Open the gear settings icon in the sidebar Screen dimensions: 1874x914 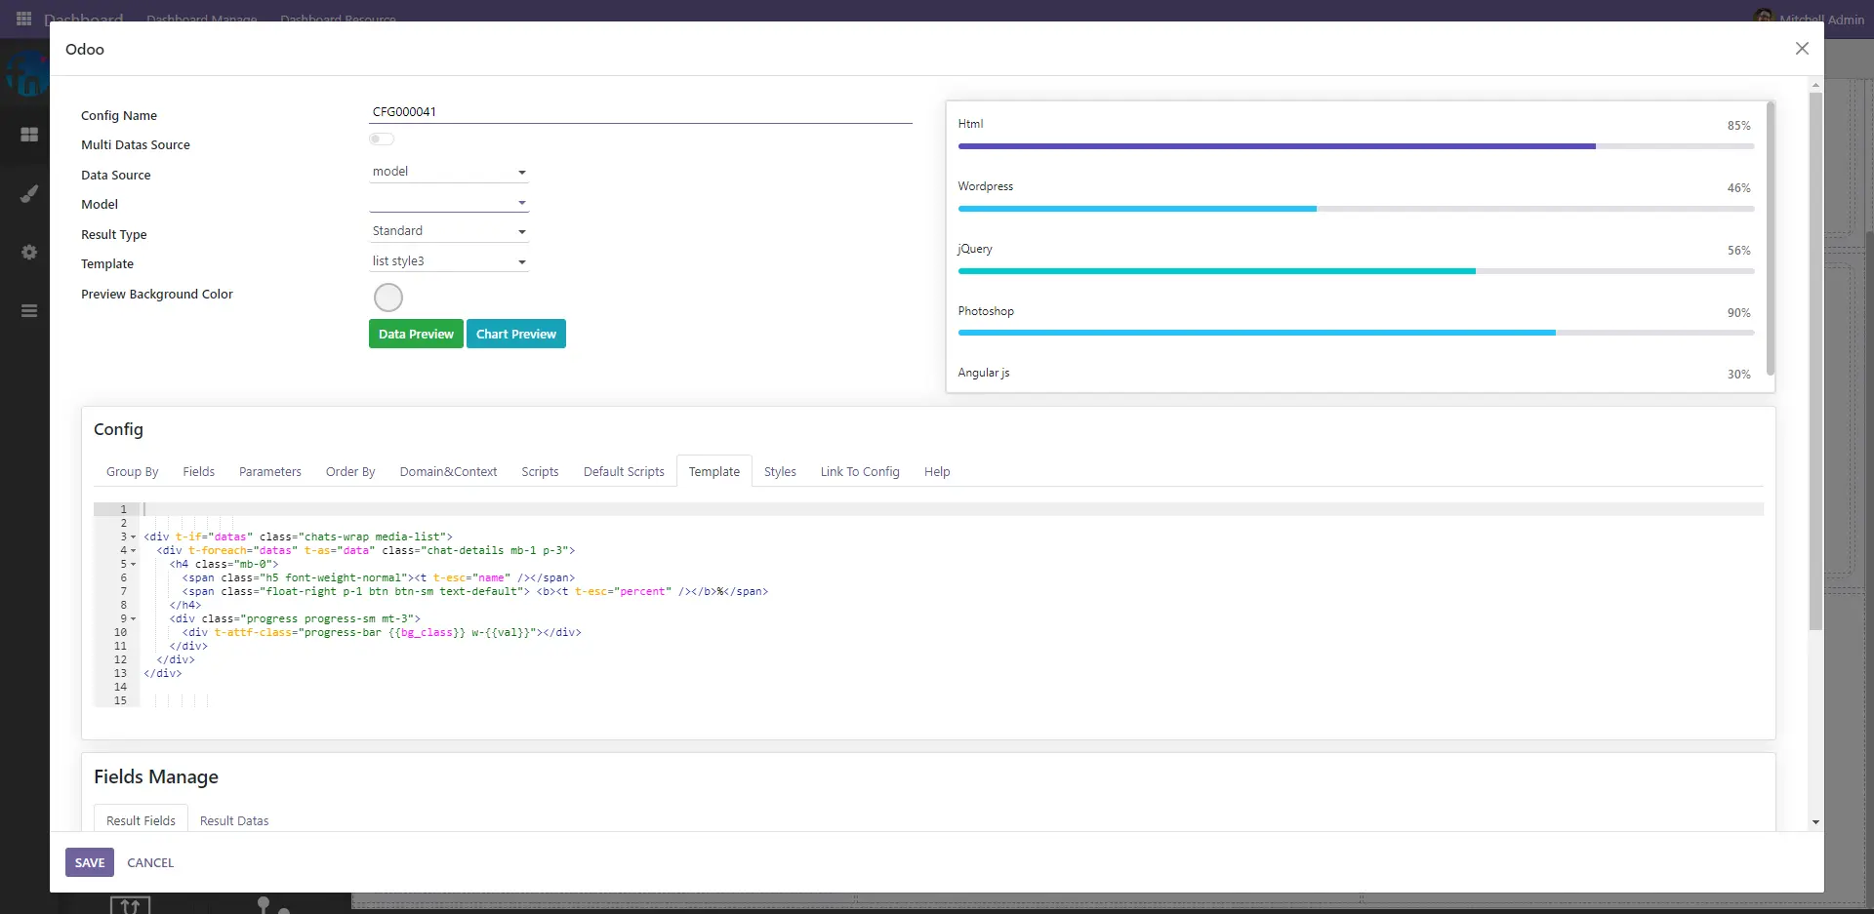coord(29,253)
